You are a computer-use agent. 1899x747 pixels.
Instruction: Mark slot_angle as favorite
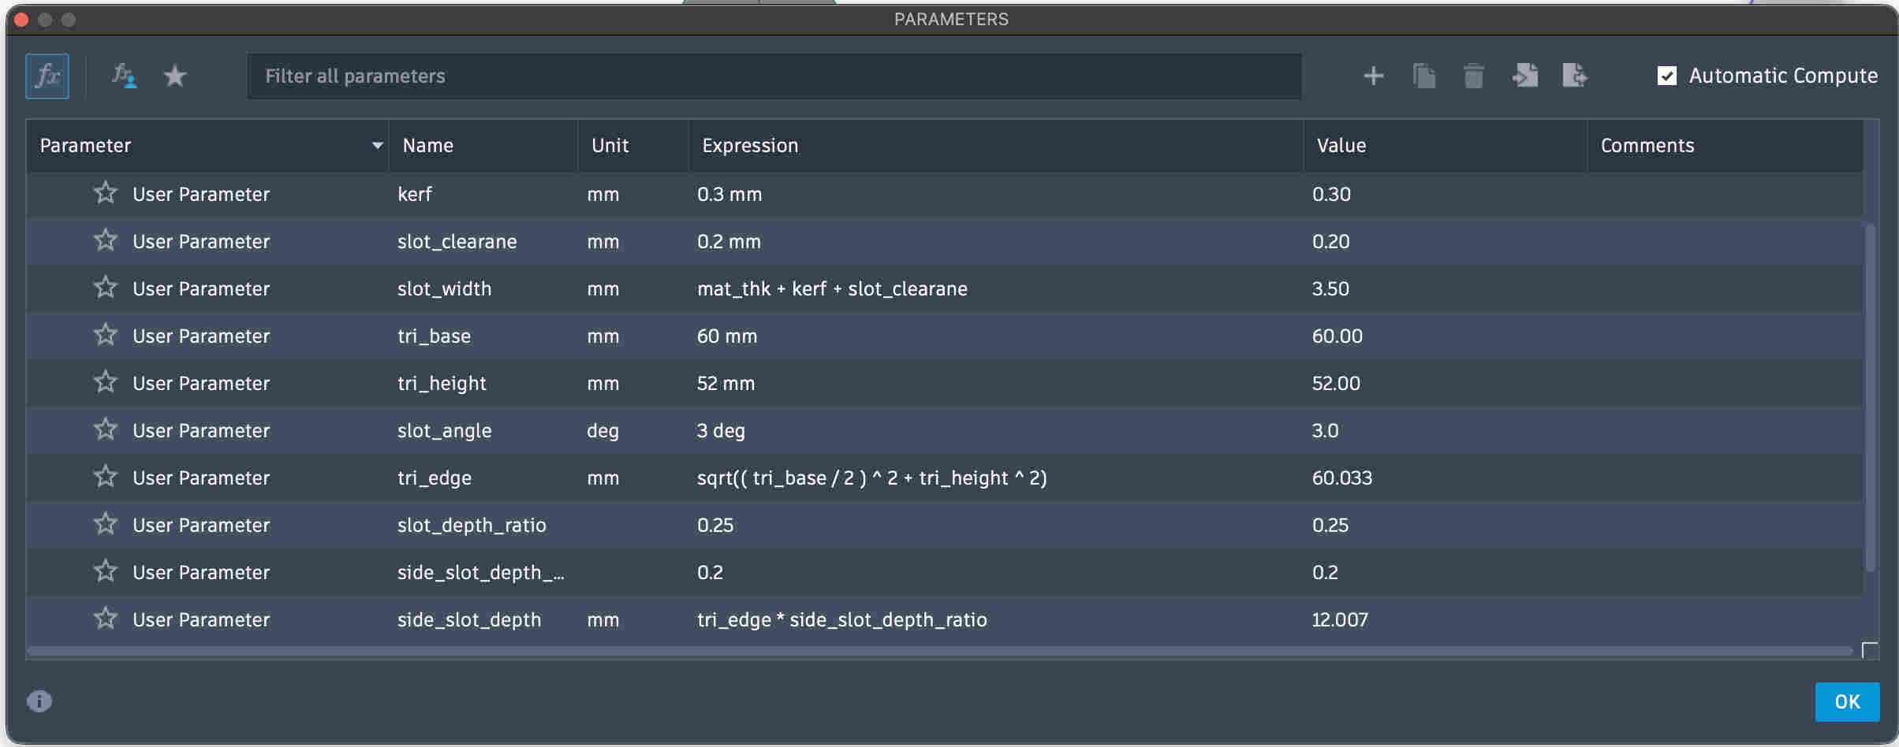pos(106,429)
